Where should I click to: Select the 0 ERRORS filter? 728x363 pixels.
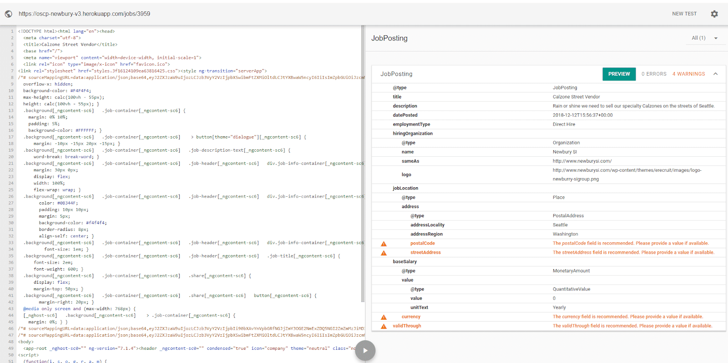tap(654, 74)
